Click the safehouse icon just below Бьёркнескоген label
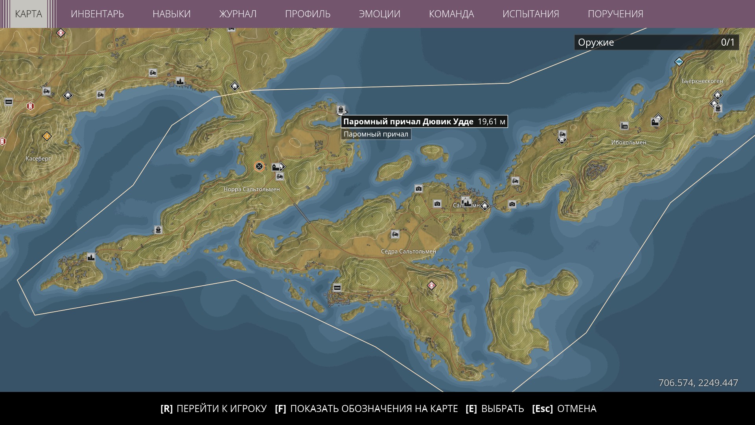Image resolution: width=755 pixels, height=425 pixels. [x=718, y=95]
